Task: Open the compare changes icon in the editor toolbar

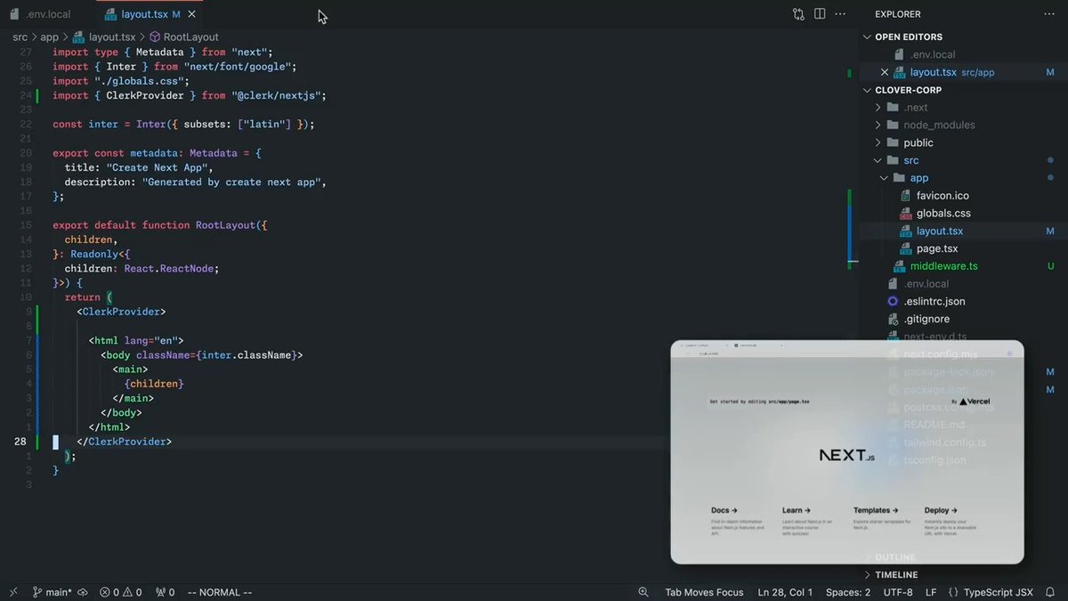Action: [x=798, y=14]
